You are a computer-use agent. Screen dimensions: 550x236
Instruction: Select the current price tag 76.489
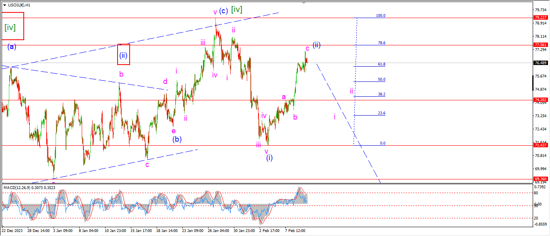click(540, 63)
